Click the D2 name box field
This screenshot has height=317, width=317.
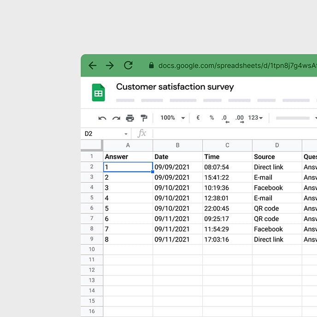[106, 134]
